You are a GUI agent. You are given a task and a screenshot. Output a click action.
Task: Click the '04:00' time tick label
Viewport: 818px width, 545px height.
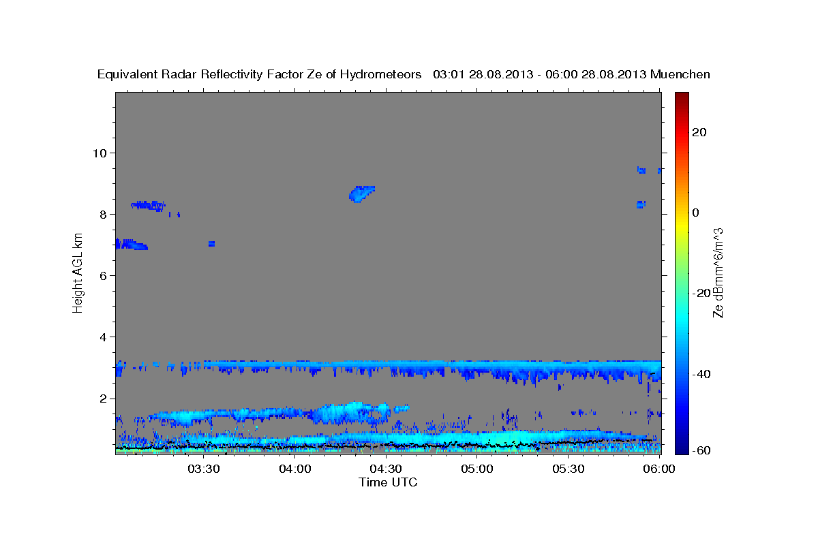[x=294, y=469]
